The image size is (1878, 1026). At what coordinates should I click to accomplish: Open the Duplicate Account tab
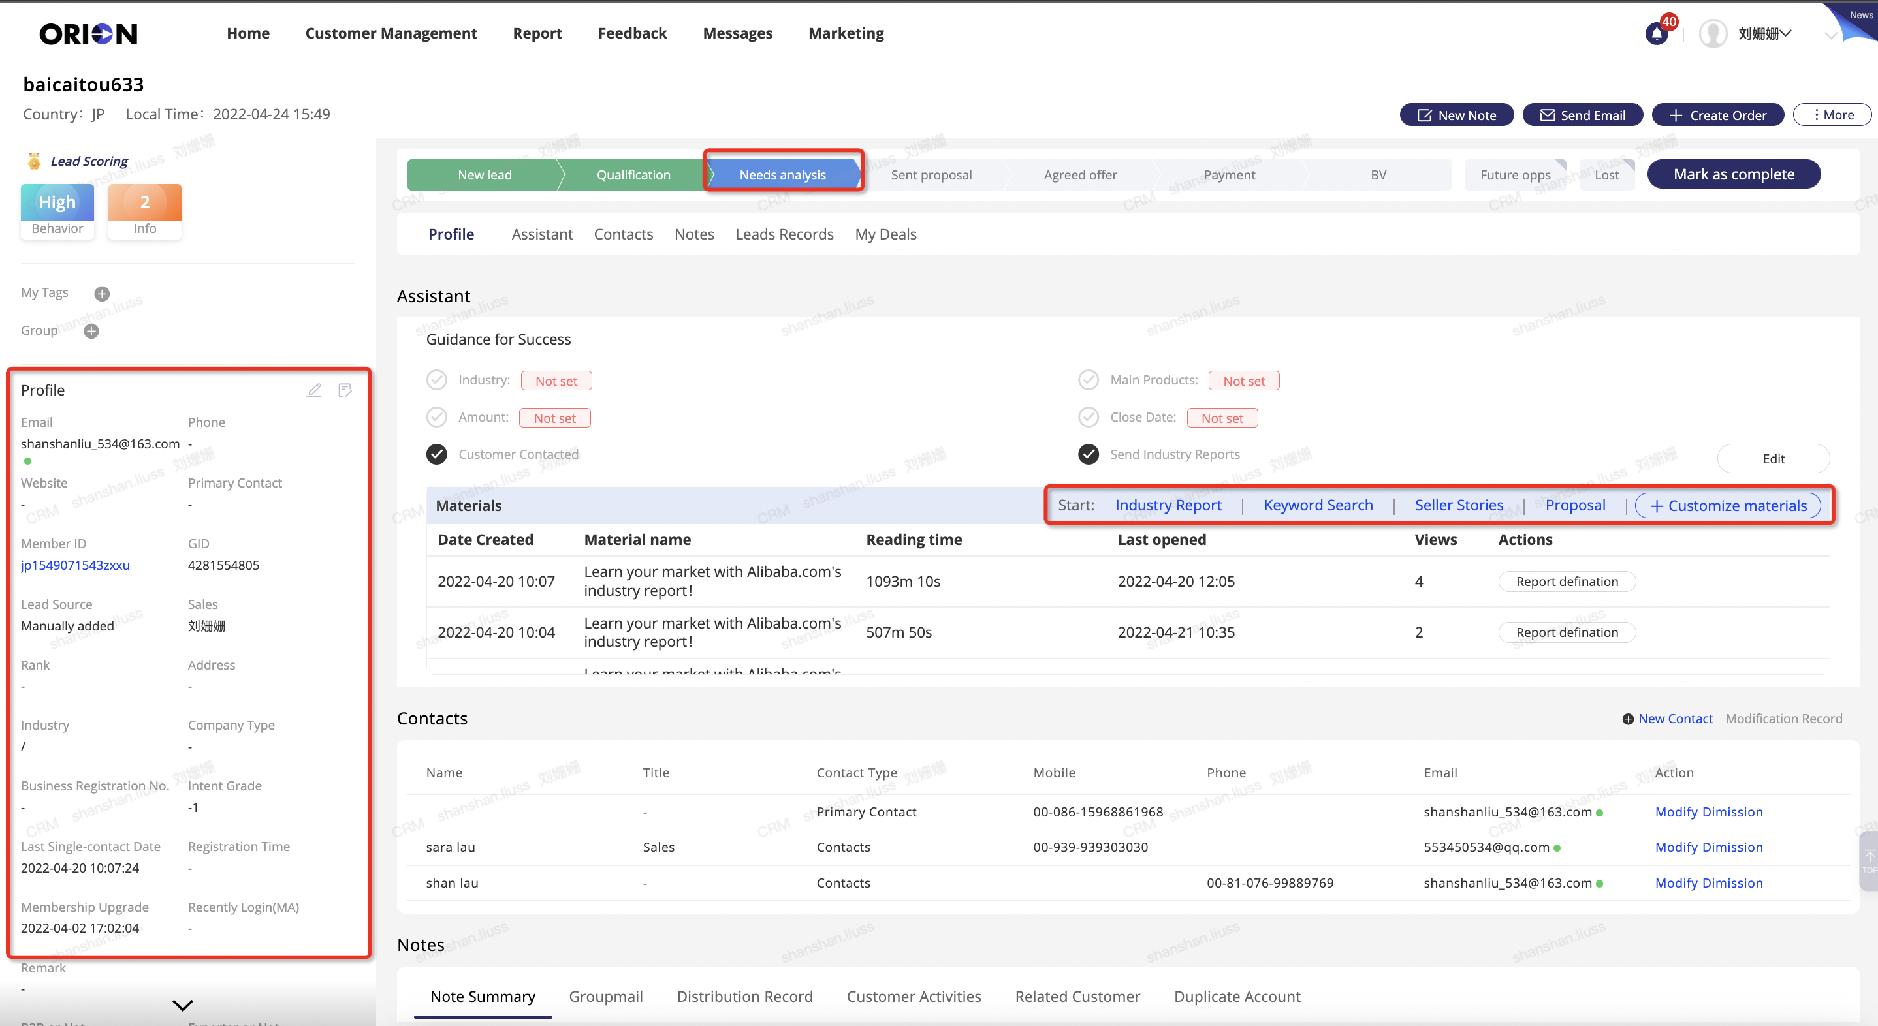(x=1237, y=997)
